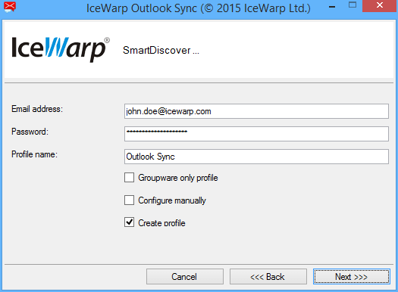The width and height of the screenshot is (398, 292).
Task: Proceed with the Next >>> button
Action: [x=352, y=277]
